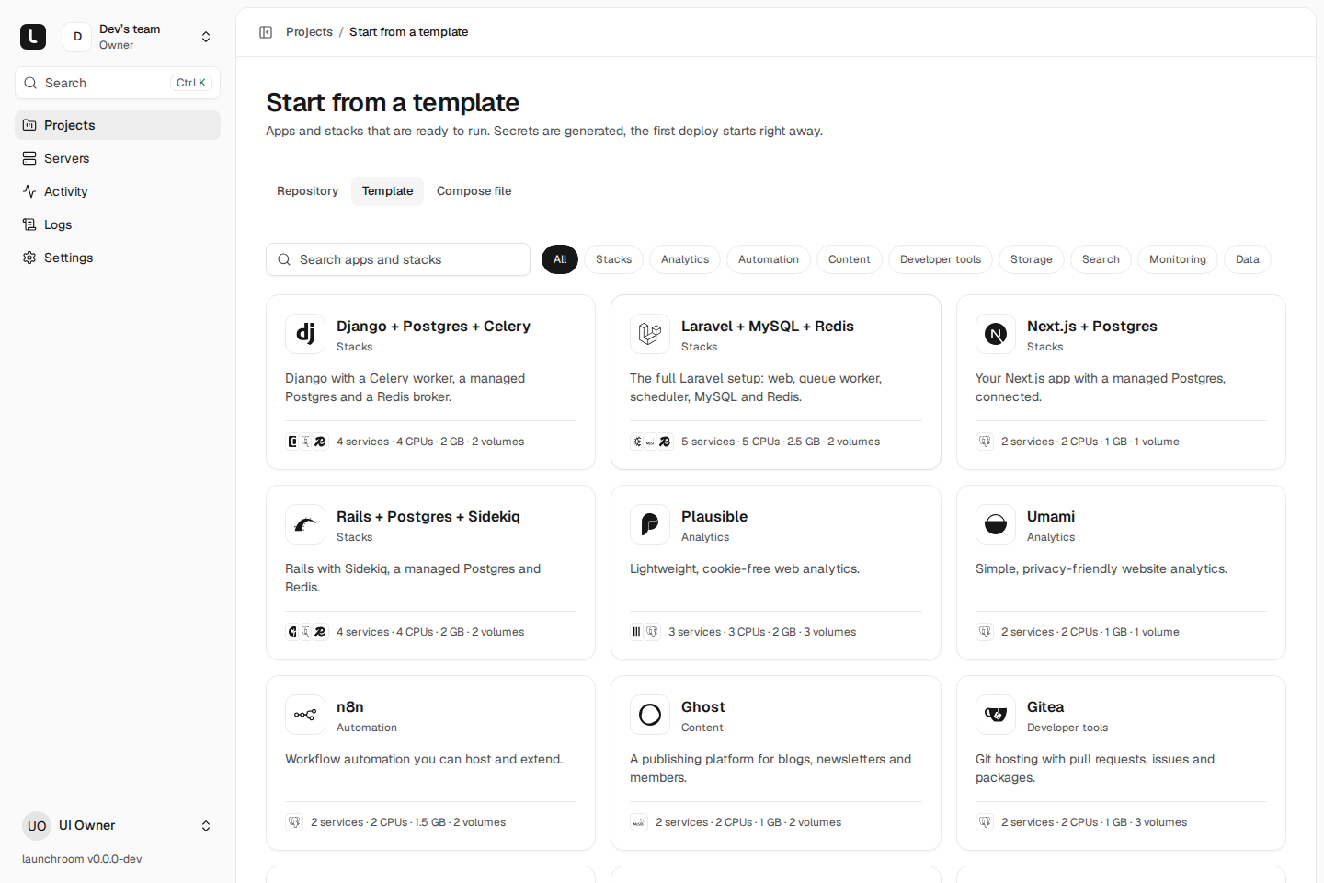1324x883 pixels.
Task: Toggle the sidebar collapse icon
Action: pyautogui.click(x=266, y=32)
